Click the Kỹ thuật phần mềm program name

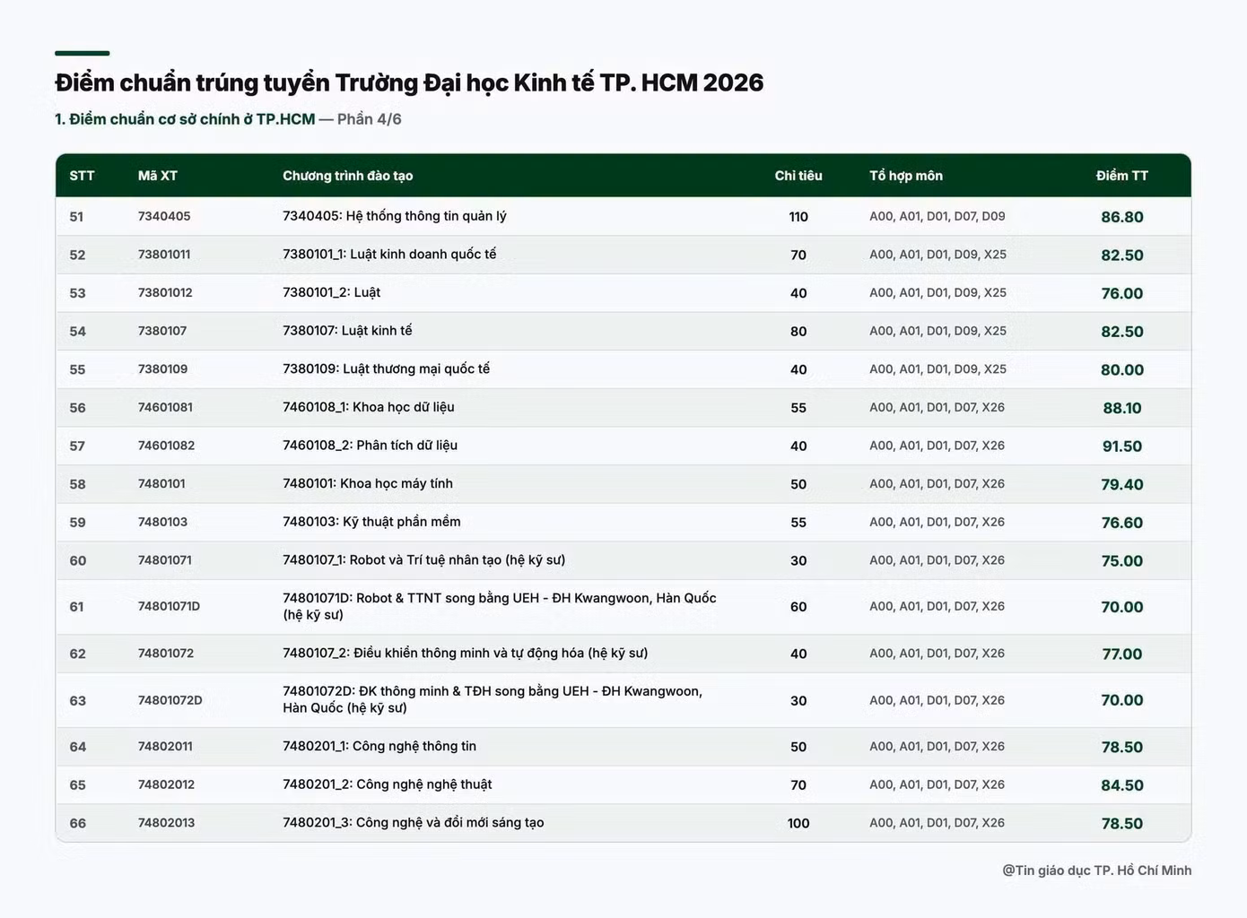click(x=371, y=522)
